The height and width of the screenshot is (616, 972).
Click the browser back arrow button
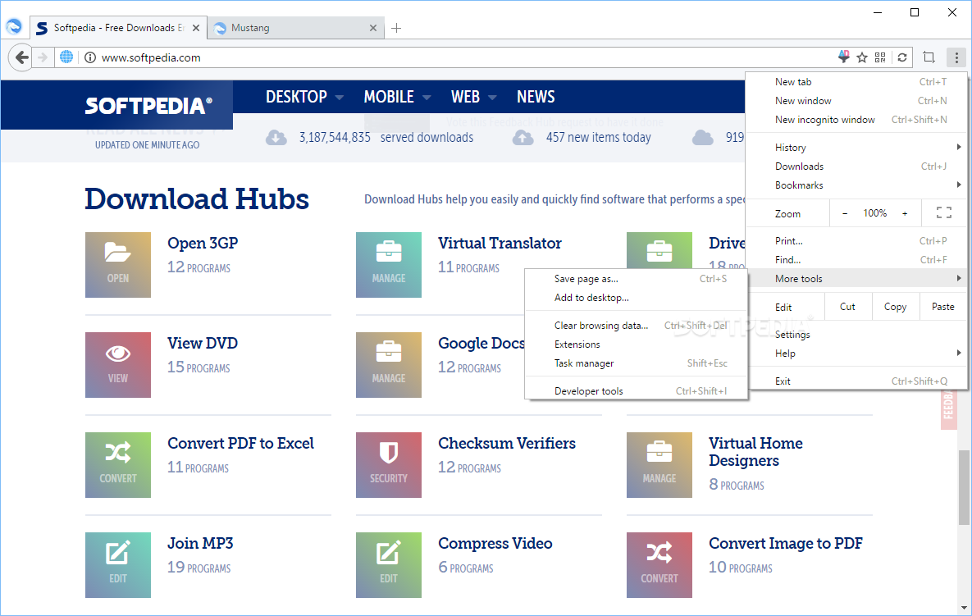[x=21, y=57]
